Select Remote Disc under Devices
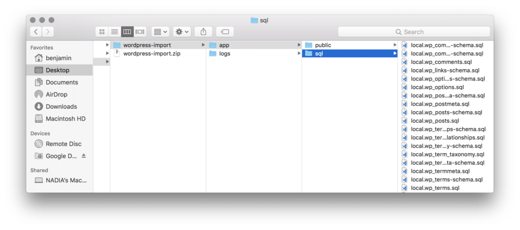The width and height of the screenshot is (520, 230). [x=60, y=144]
